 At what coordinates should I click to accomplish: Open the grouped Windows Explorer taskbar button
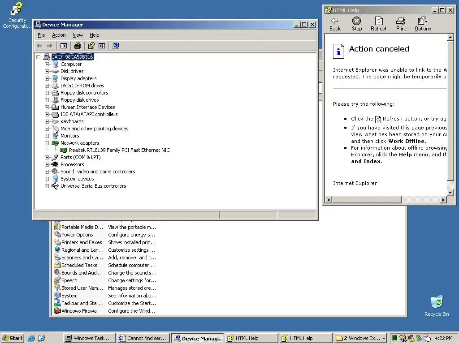(360, 338)
